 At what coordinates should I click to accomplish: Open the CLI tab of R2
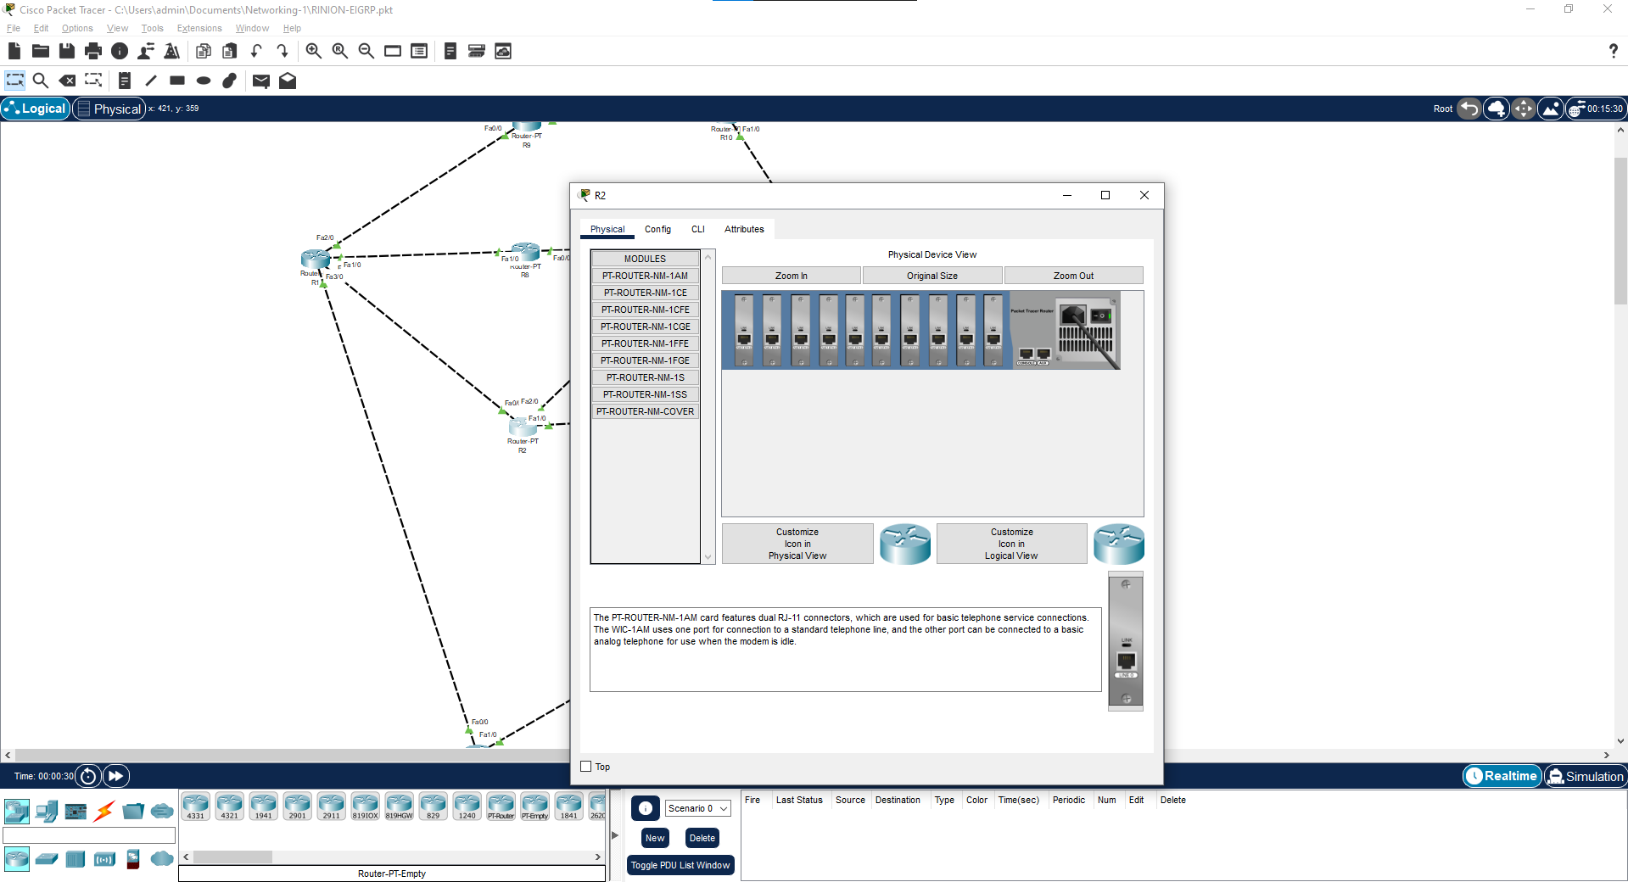point(698,229)
